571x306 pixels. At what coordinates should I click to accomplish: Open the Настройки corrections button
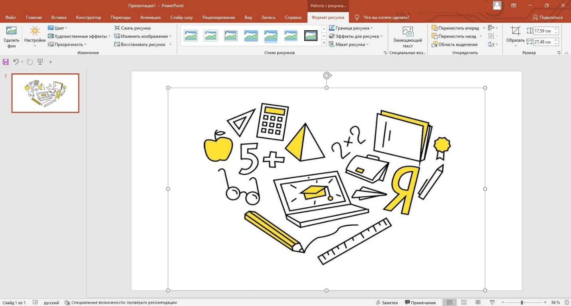[x=35, y=37]
